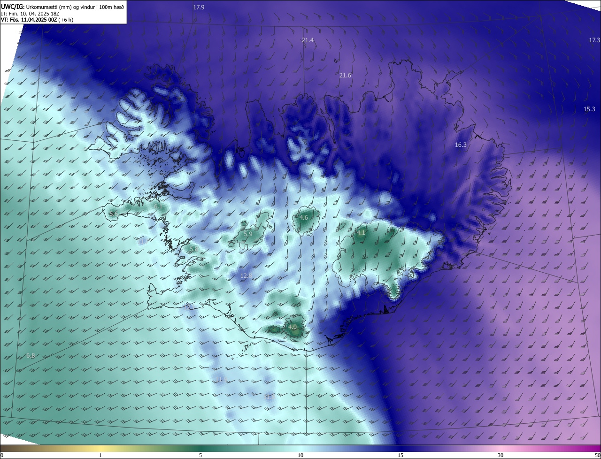Click the 4.6 value label on the map
Screen dimensions: 601x459
(303, 218)
